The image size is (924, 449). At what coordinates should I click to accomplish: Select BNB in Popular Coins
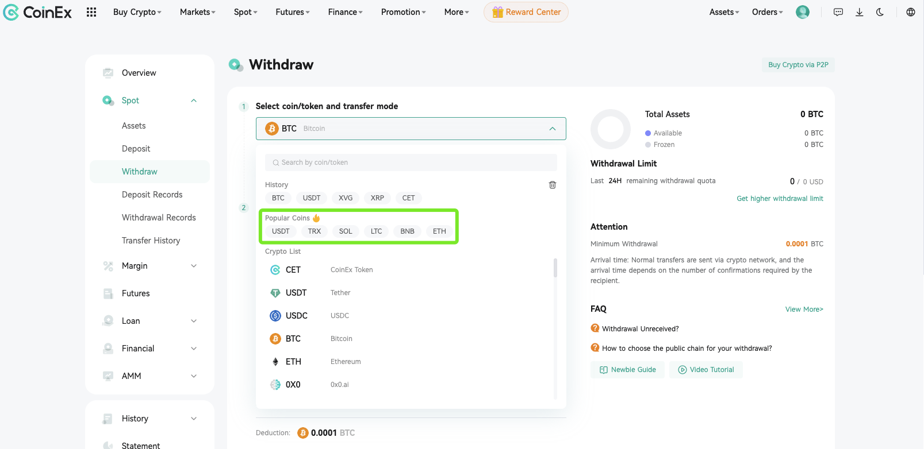pos(407,231)
